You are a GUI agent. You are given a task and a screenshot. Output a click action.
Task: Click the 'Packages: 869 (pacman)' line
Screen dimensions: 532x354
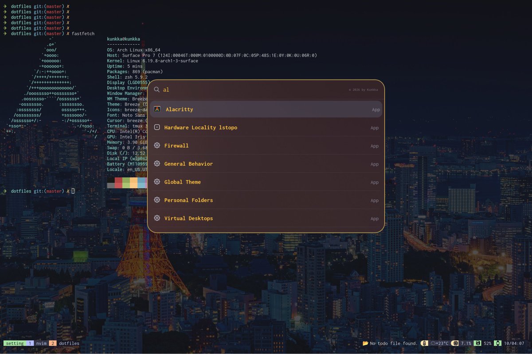pyautogui.click(x=135, y=71)
